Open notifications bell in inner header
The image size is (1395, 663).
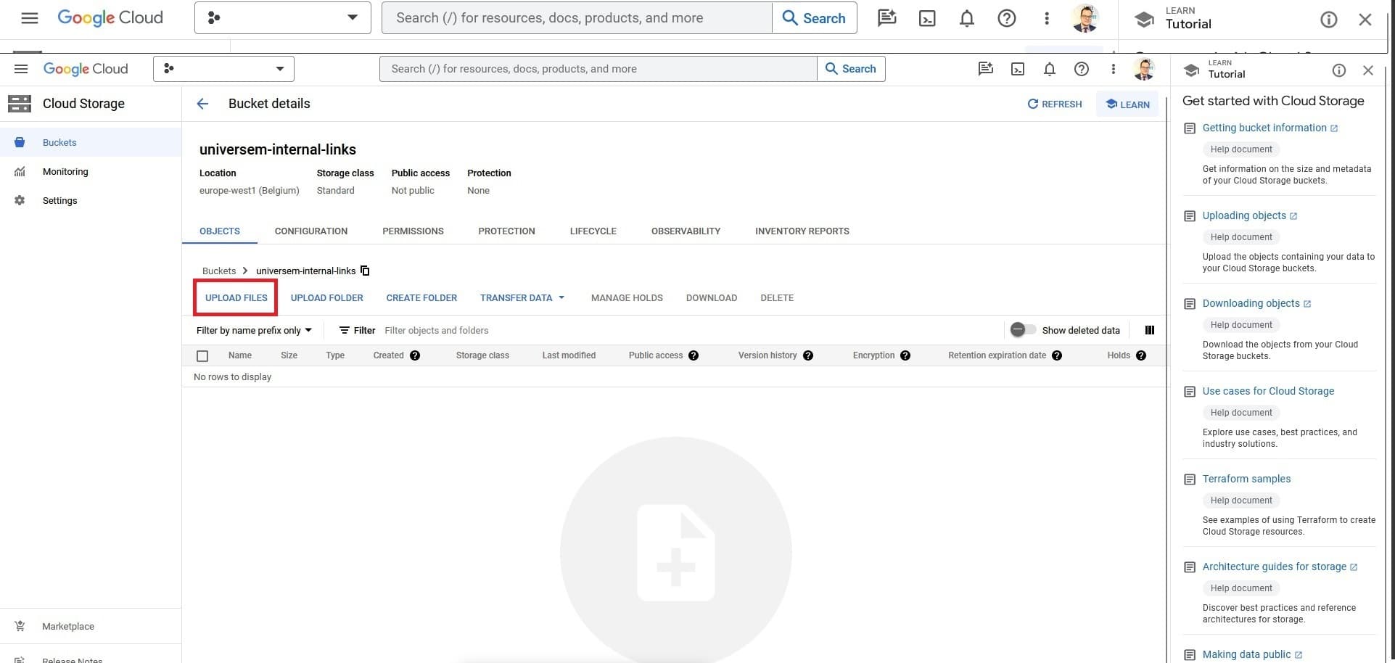(1049, 69)
